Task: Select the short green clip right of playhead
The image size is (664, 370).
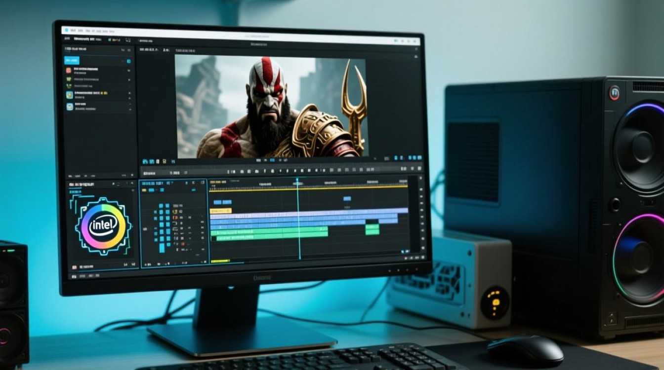Action: coord(372,229)
